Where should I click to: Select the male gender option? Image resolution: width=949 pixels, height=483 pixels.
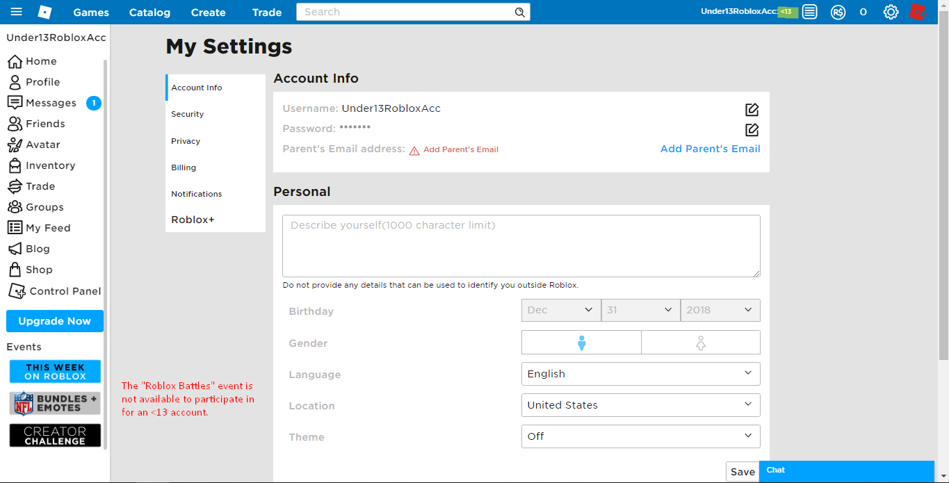[x=581, y=343]
